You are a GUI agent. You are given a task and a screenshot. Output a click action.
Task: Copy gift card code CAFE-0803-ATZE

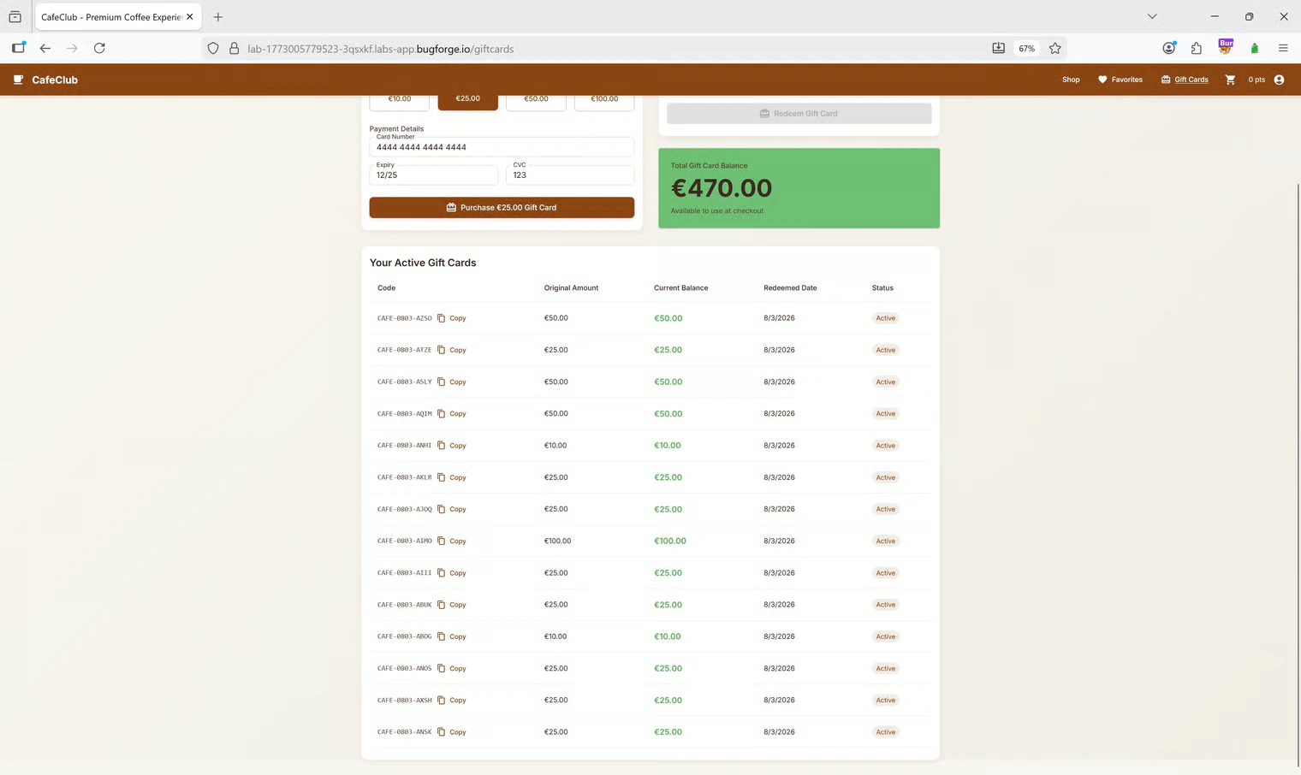452,350
